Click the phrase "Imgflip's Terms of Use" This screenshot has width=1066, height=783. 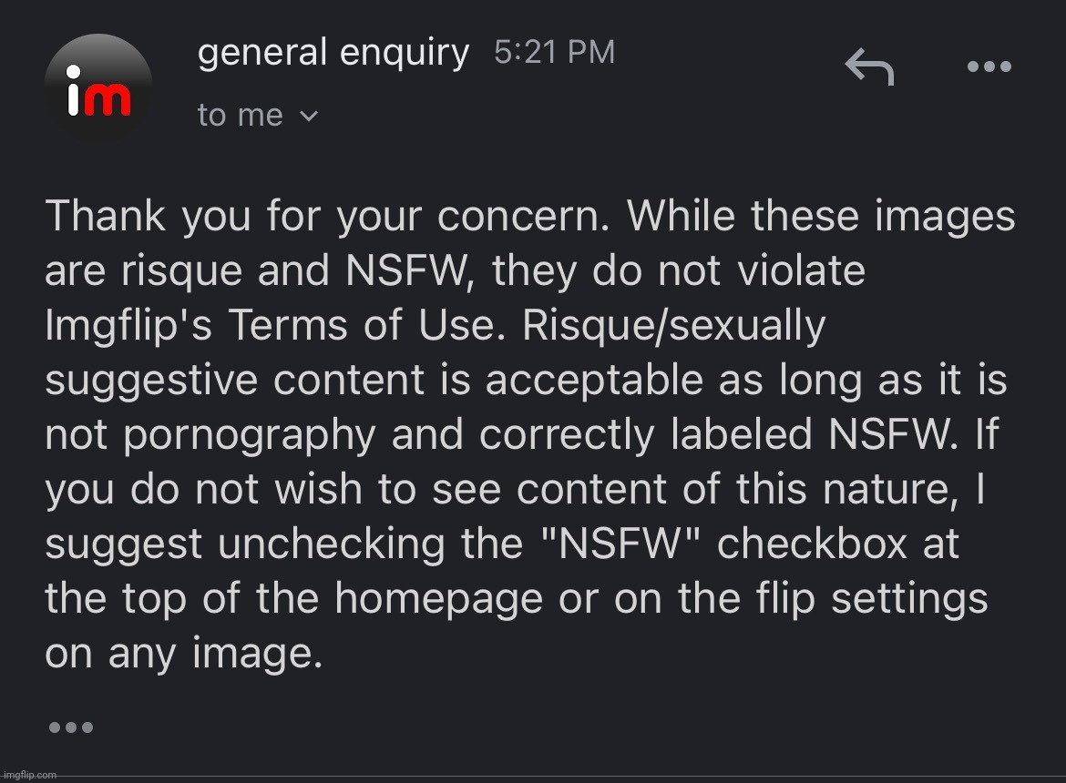click(x=275, y=325)
